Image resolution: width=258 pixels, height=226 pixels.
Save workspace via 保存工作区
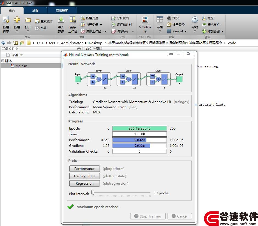click(x=73, y=24)
